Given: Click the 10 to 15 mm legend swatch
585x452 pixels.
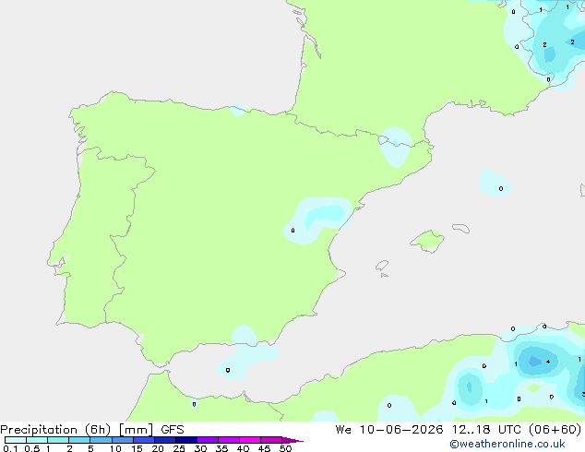Looking at the screenshot, I should point(122,440).
